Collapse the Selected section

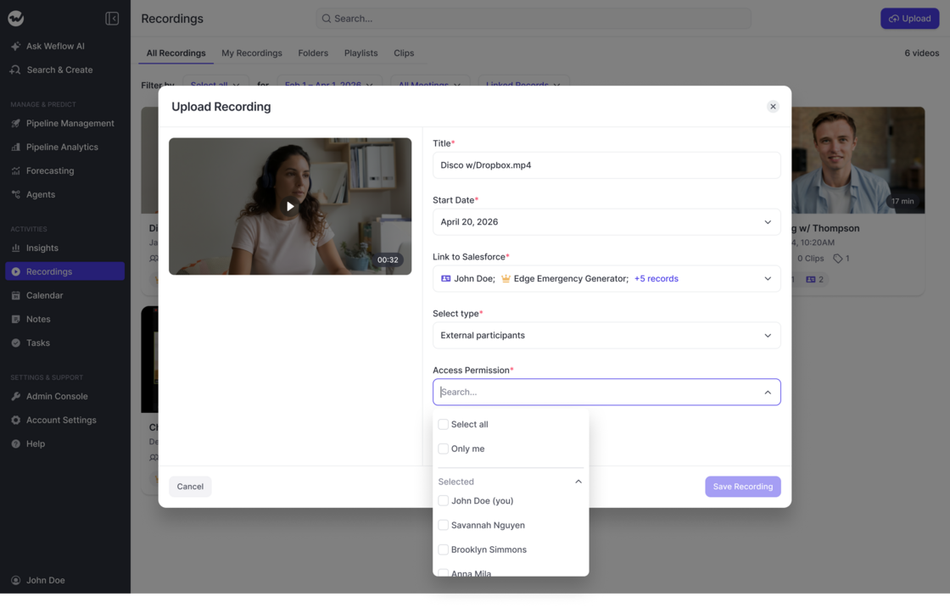[x=578, y=482]
